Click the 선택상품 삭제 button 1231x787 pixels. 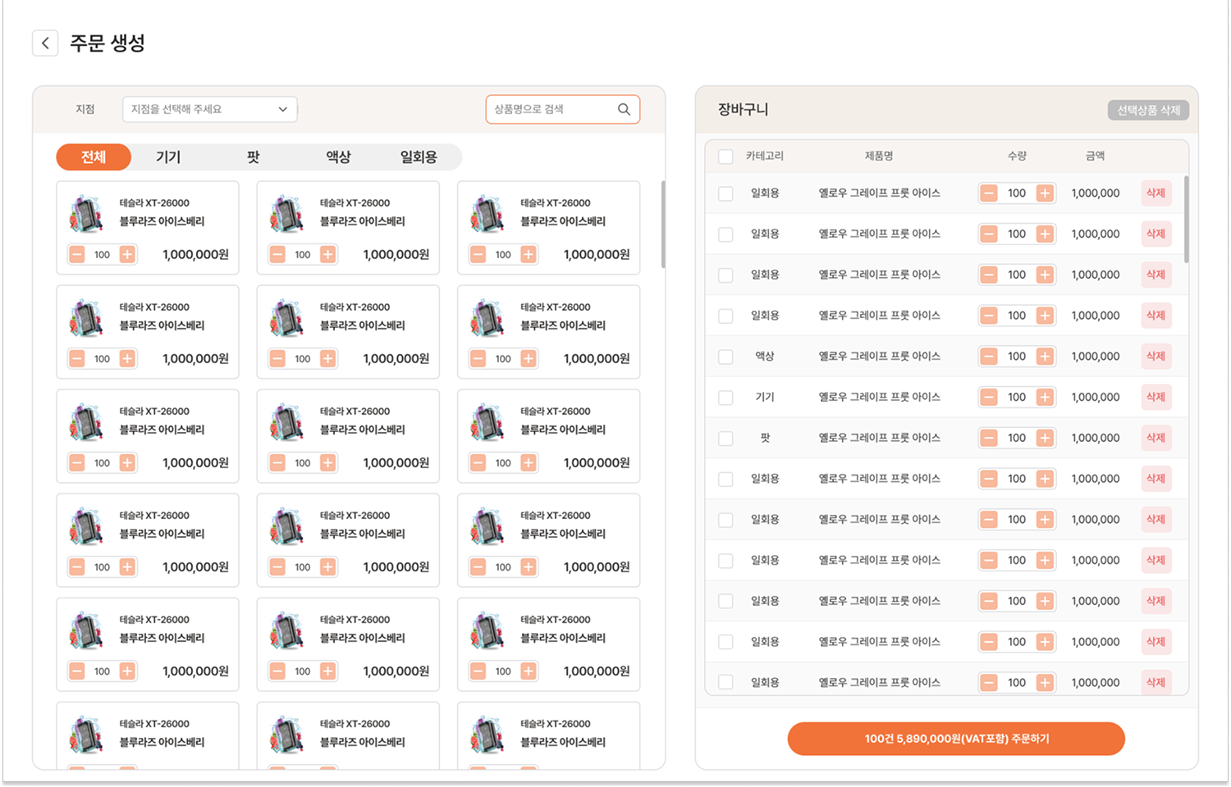(x=1147, y=110)
